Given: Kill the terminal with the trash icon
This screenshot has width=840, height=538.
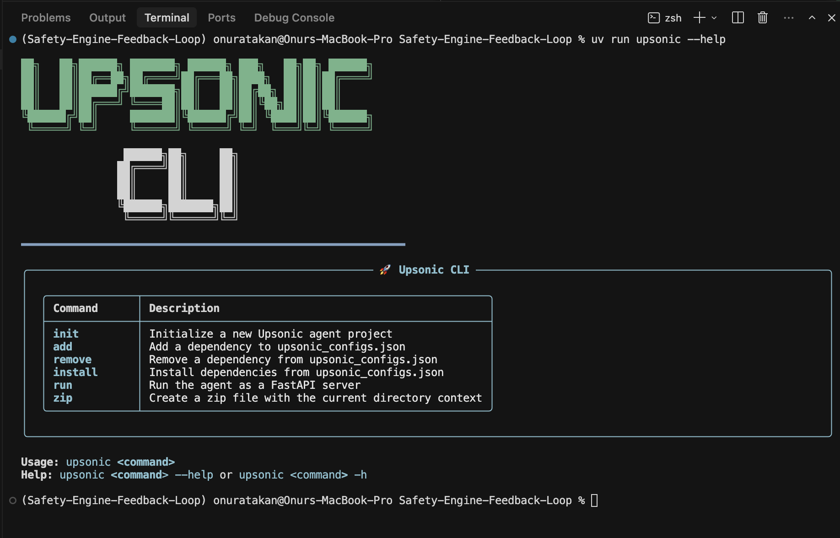Looking at the screenshot, I should [x=762, y=17].
